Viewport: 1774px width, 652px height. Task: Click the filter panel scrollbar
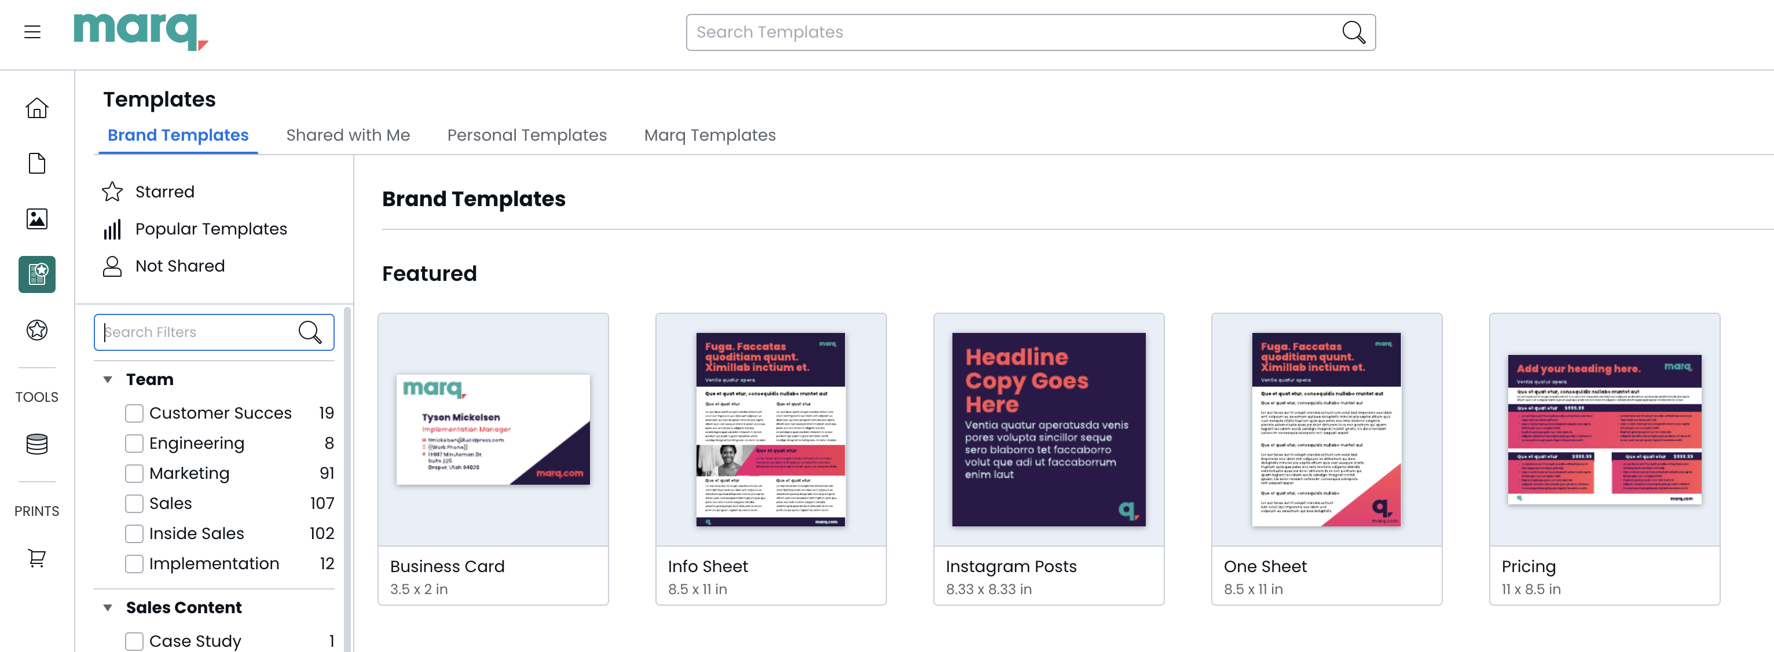point(348,478)
